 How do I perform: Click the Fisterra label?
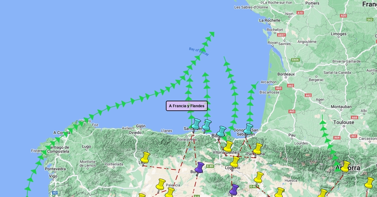(37, 151)
